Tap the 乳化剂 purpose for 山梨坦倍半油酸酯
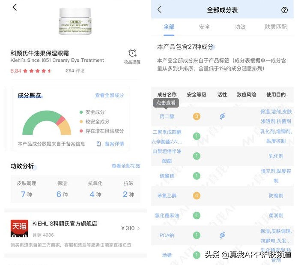Screen dimensions: 298x265 pos(276,156)
